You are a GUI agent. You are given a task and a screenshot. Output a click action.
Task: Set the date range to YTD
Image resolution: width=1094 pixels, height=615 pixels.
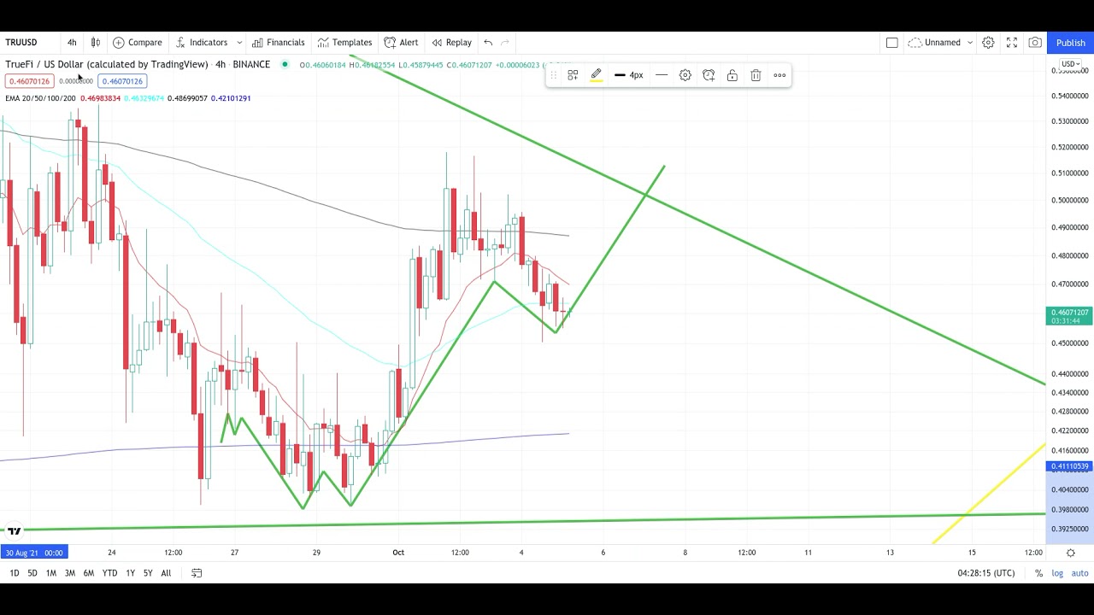pyautogui.click(x=109, y=573)
